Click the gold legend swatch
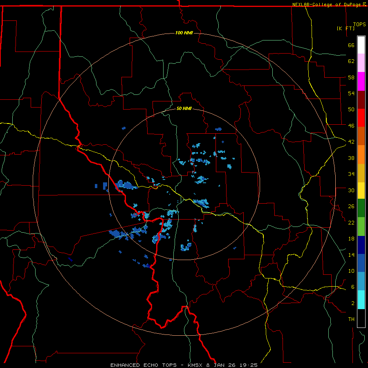Screen dimensions: 368x368 pos(361,173)
